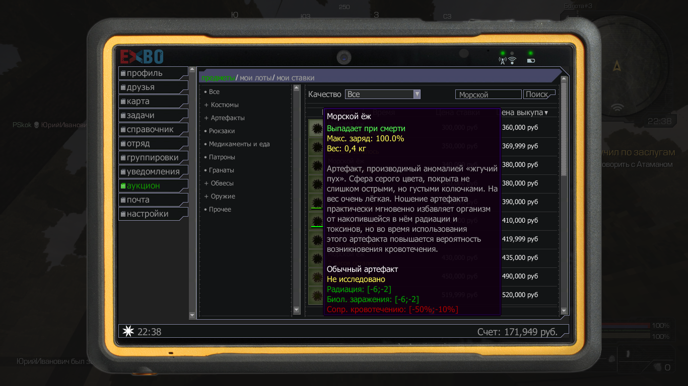Viewport: 688px width, 386px height.
Task: Click the battery indicator icon
Action: point(531,61)
